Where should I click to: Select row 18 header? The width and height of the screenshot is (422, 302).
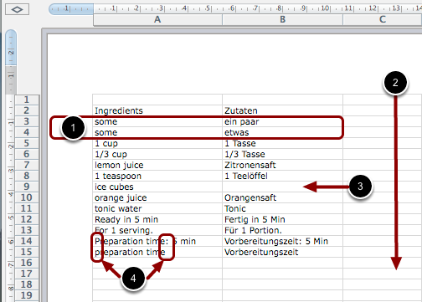coord(27,284)
